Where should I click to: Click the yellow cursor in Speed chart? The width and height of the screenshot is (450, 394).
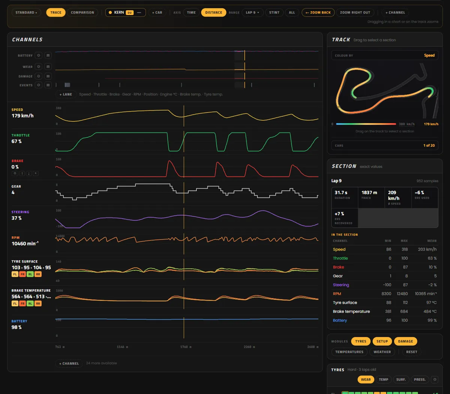point(184,116)
